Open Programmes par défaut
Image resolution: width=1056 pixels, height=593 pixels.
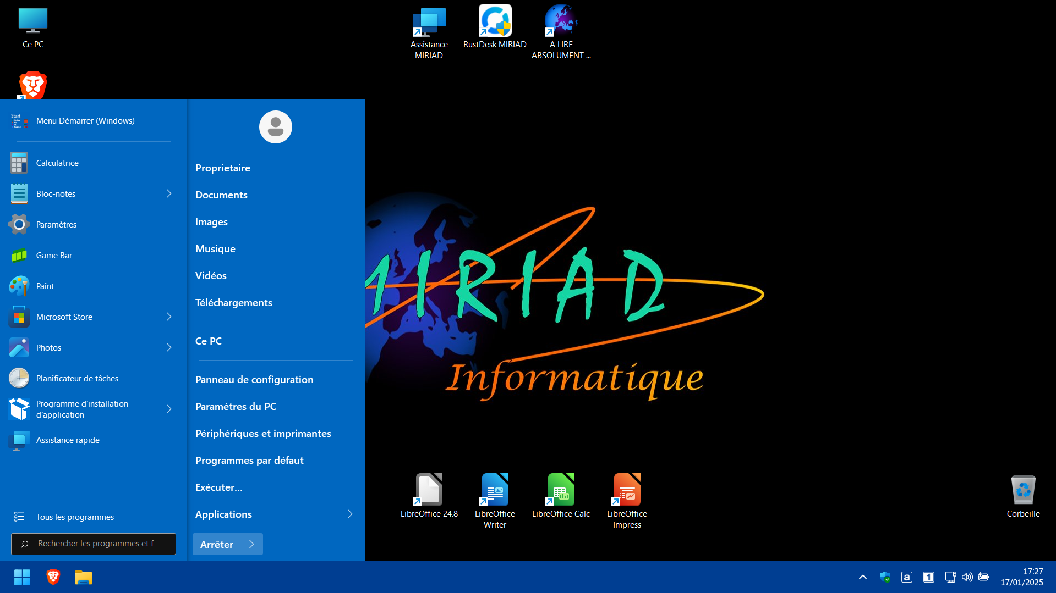[249, 461]
